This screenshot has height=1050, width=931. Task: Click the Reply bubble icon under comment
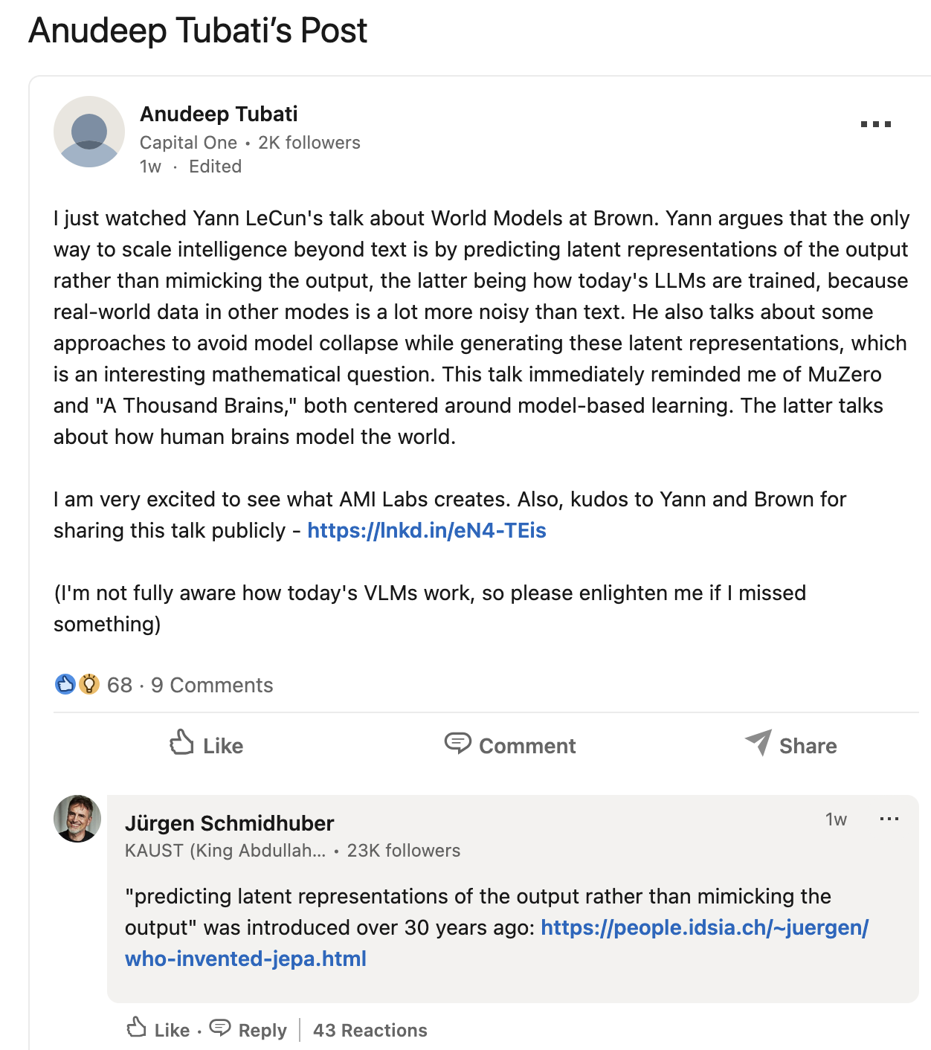pos(220,1028)
